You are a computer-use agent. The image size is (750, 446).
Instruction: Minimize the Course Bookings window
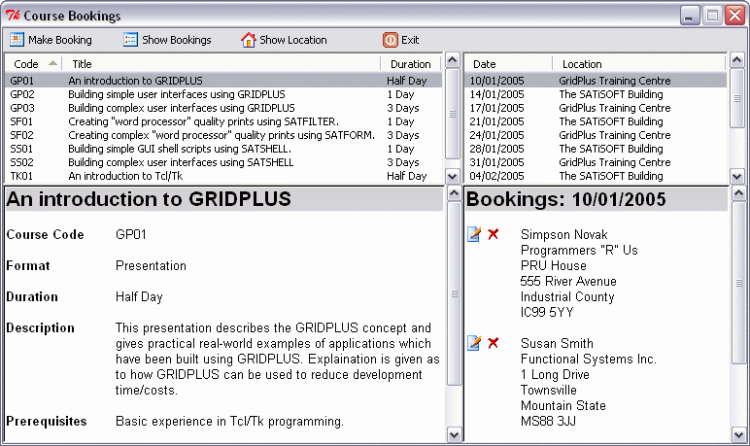click(x=689, y=16)
